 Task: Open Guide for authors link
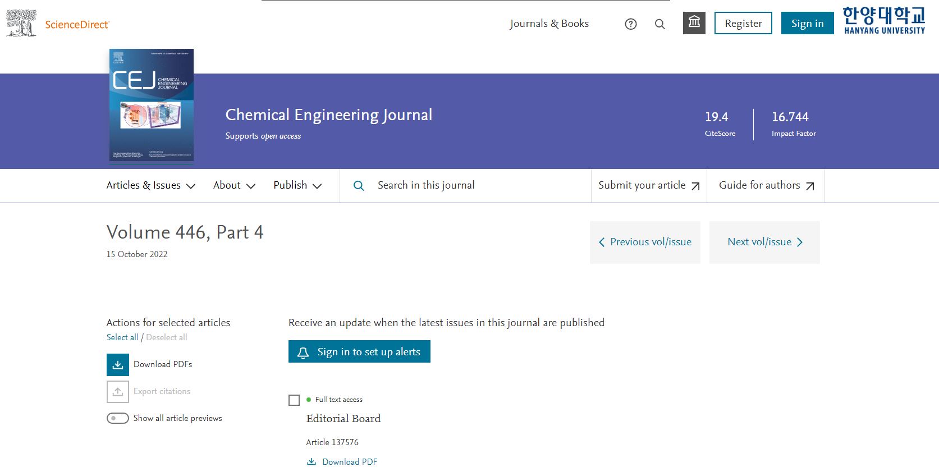[766, 185]
